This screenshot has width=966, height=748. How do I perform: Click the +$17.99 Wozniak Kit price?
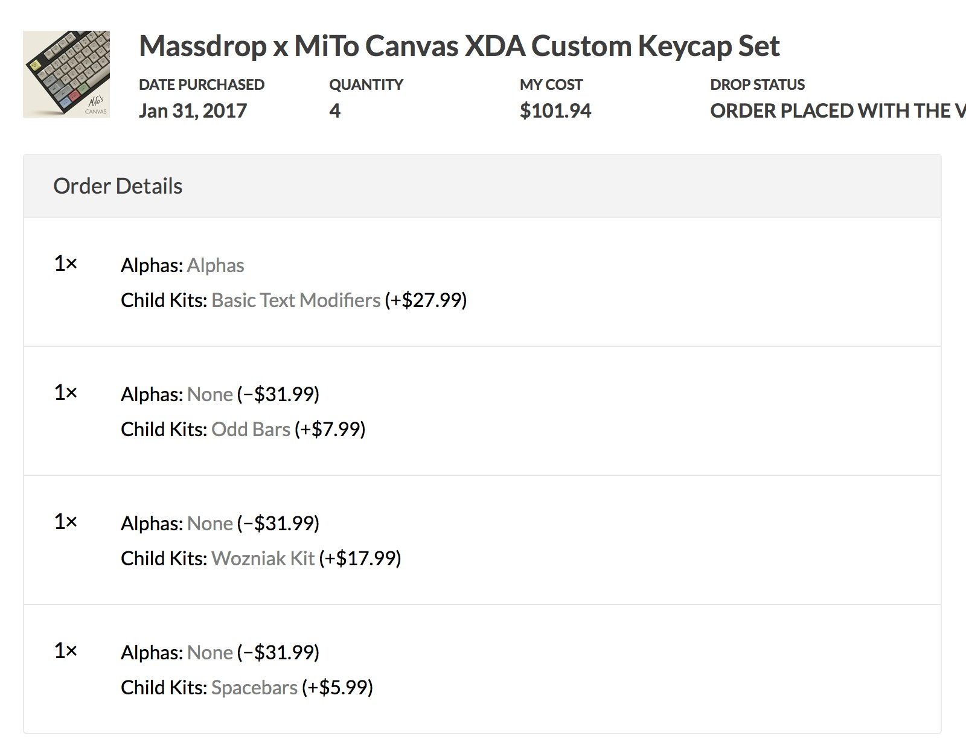(x=360, y=559)
